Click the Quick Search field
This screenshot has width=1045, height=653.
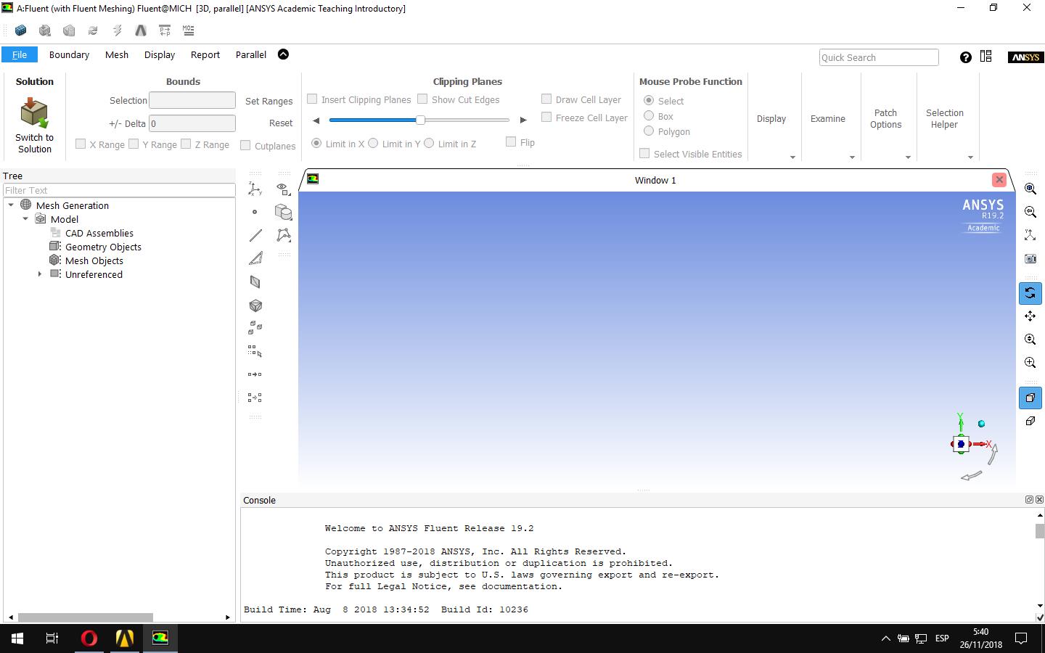click(x=879, y=57)
